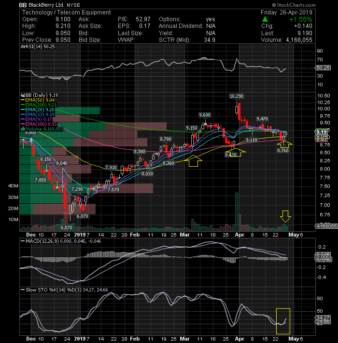
Task: Click the green up-triangle change indicator
Action: [x=265, y=19]
